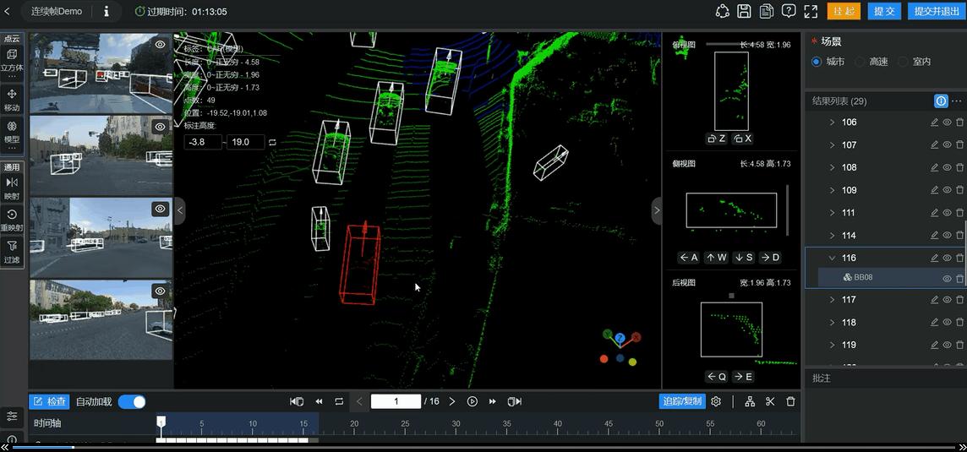Play the frame sequence
The width and height of the screenshot is (967, 452).
(473, 401)
